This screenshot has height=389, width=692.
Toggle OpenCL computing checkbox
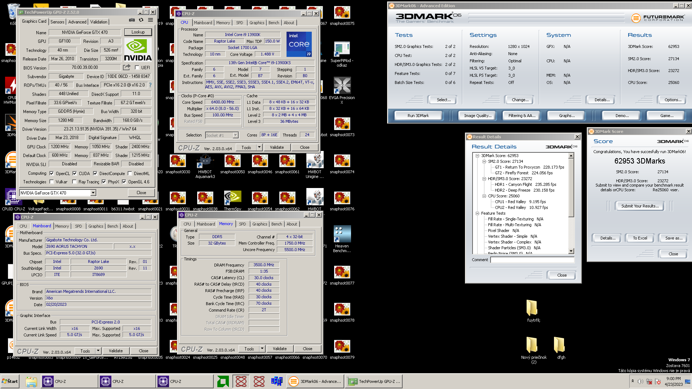coord(52,173)
